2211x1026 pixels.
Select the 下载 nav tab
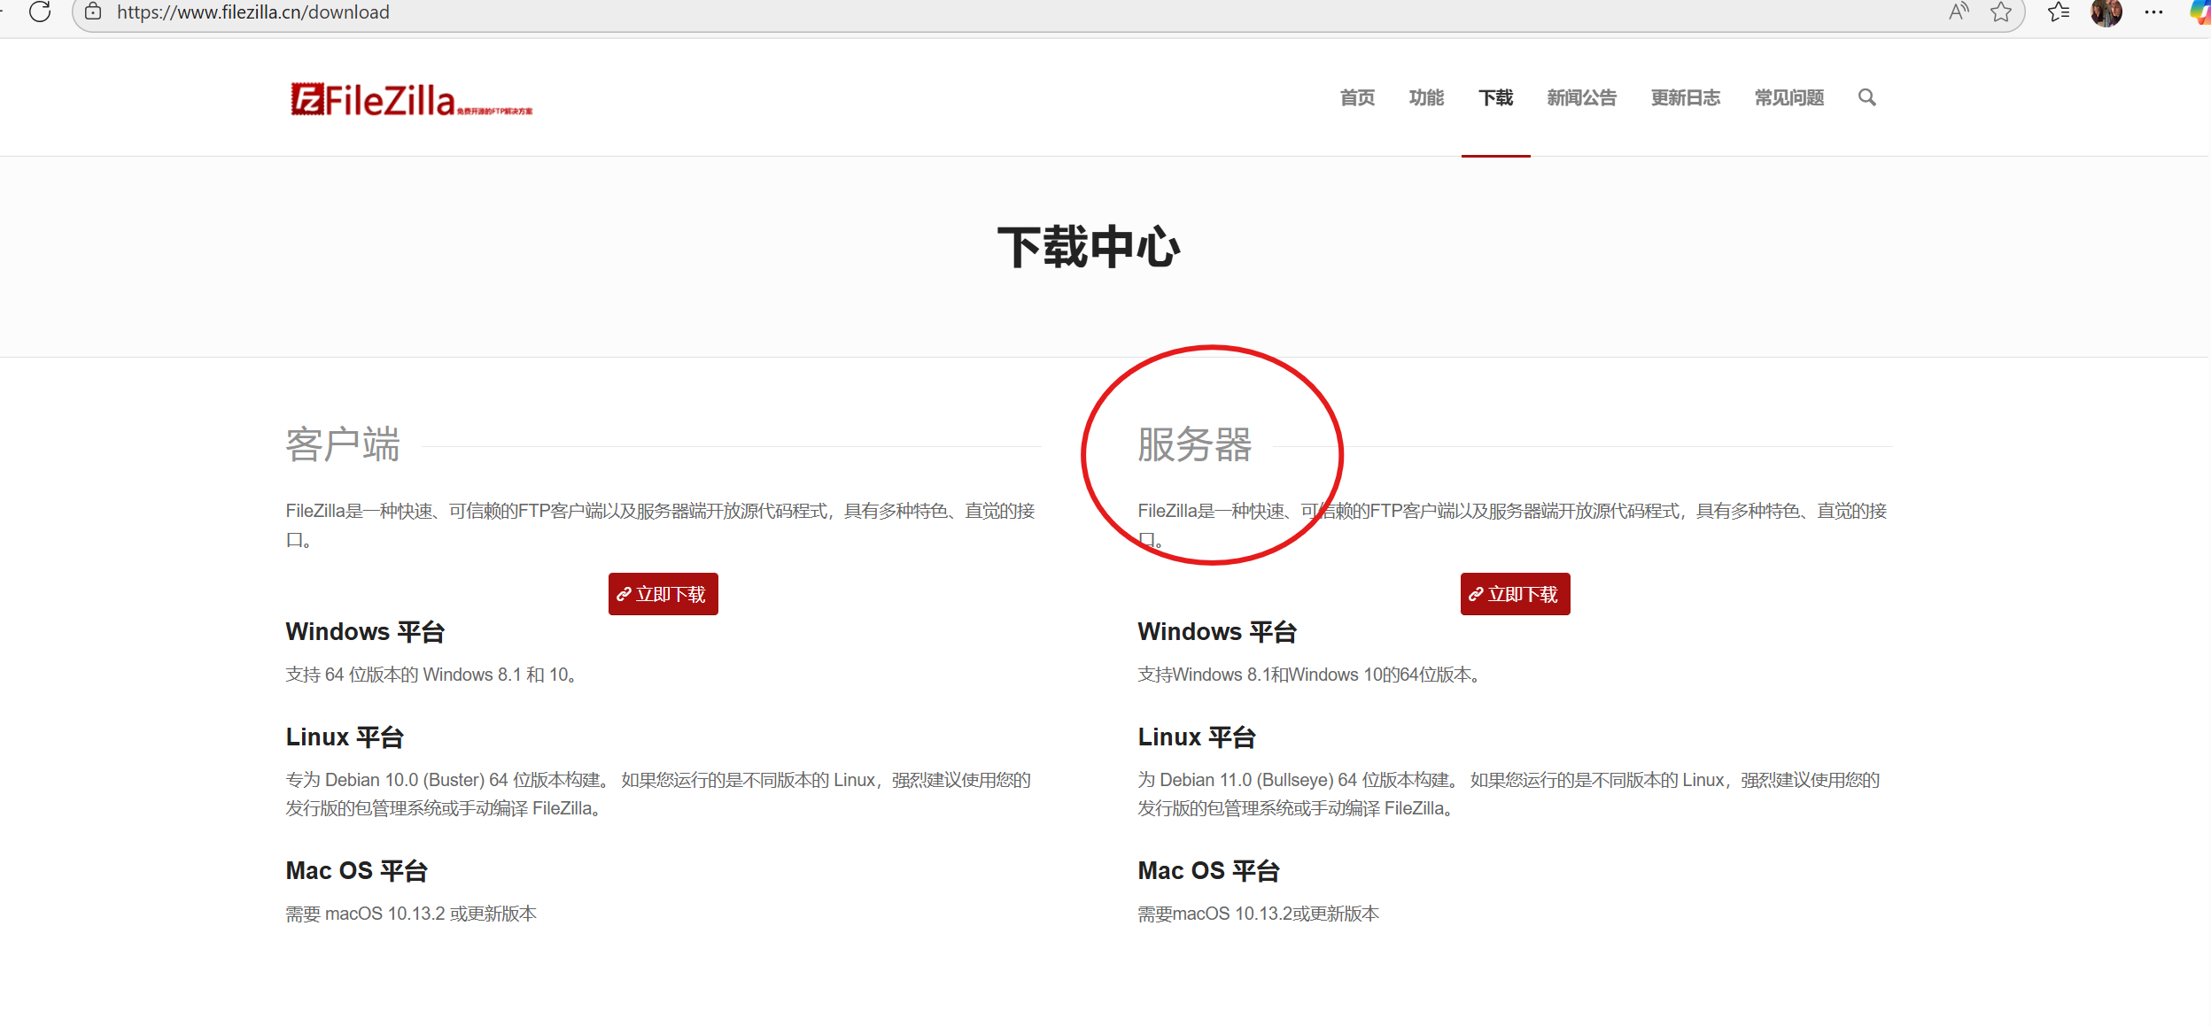[x=1495, y=97]
